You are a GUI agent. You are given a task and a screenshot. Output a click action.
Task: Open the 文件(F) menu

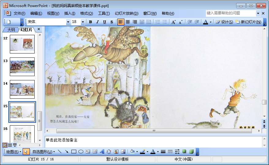19,13
